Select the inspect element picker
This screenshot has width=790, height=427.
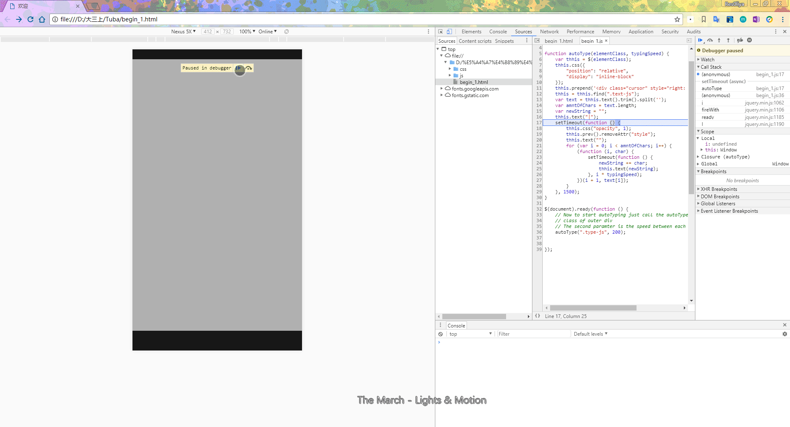(x=440, y=32)
